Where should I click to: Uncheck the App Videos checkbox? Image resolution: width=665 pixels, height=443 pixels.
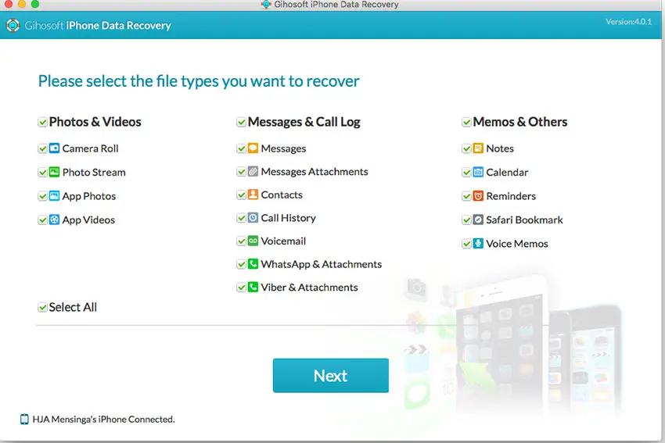pyautogui.click(x=42, y=220)
